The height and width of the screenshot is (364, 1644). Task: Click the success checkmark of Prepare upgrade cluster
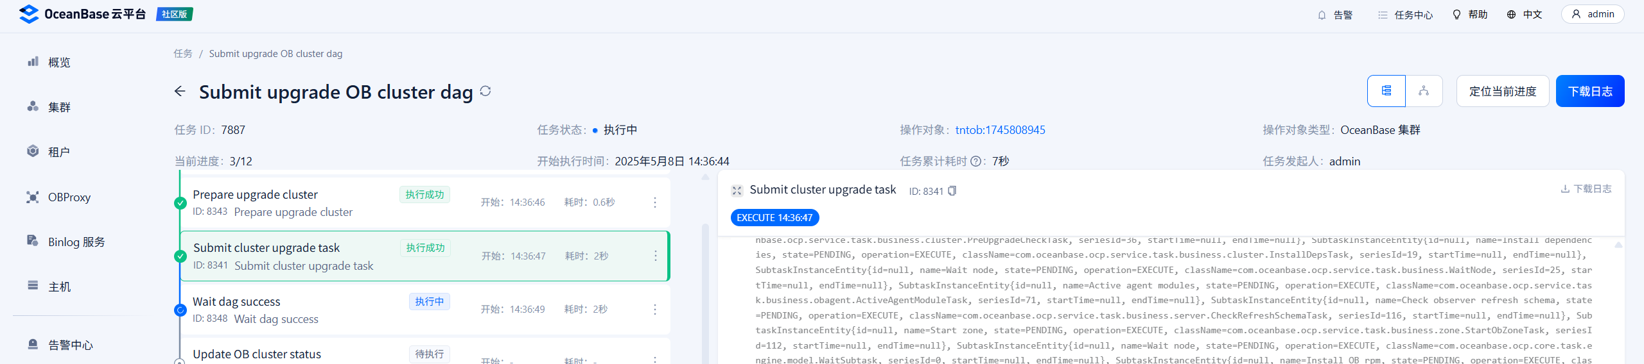[180, 203]
